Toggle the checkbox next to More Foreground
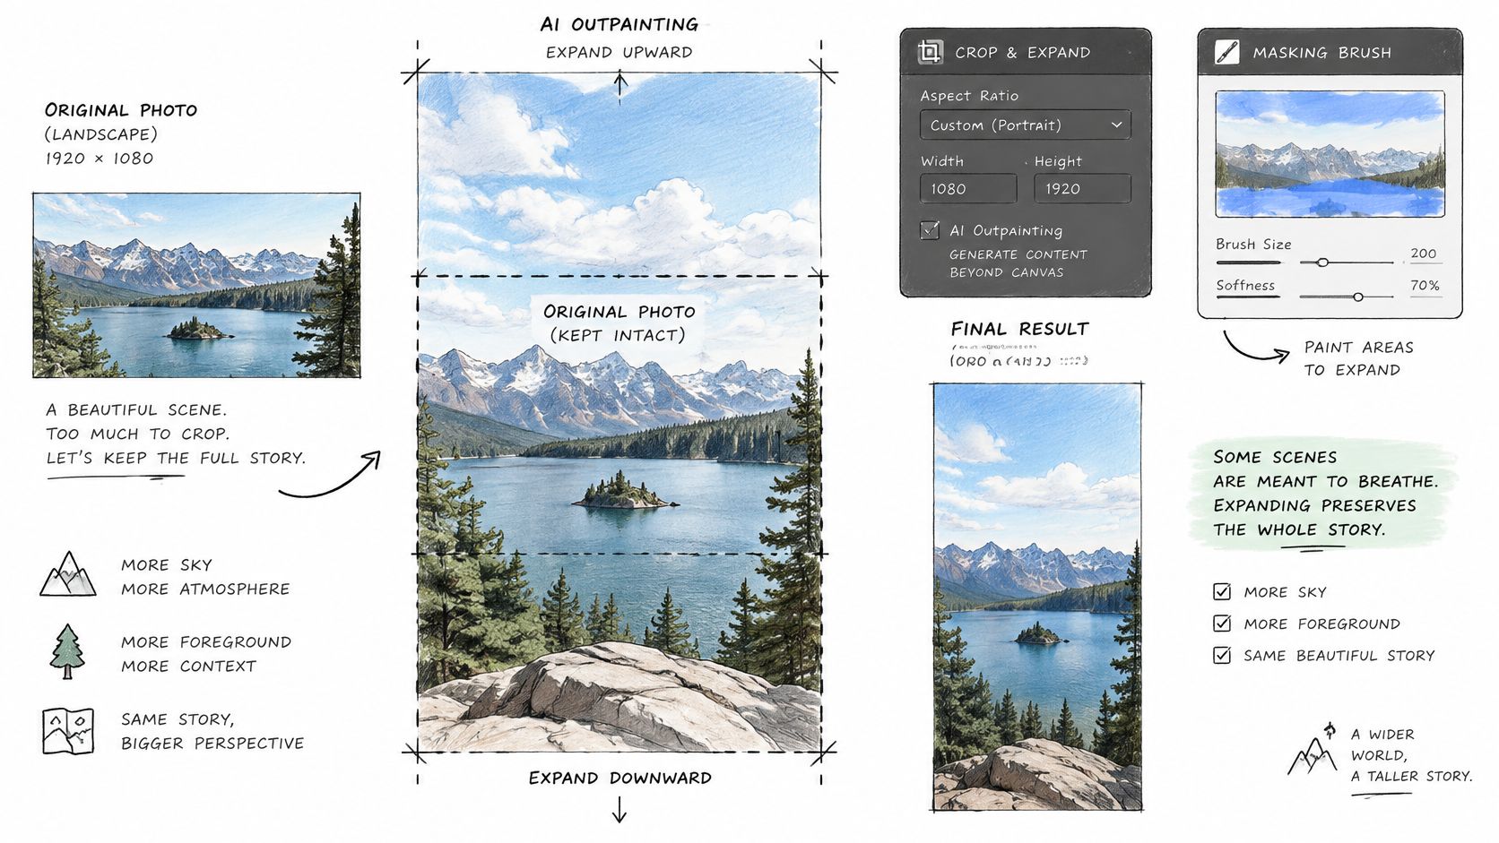This screenshot has width=1499, height=843. click(x=1222, y=624)
